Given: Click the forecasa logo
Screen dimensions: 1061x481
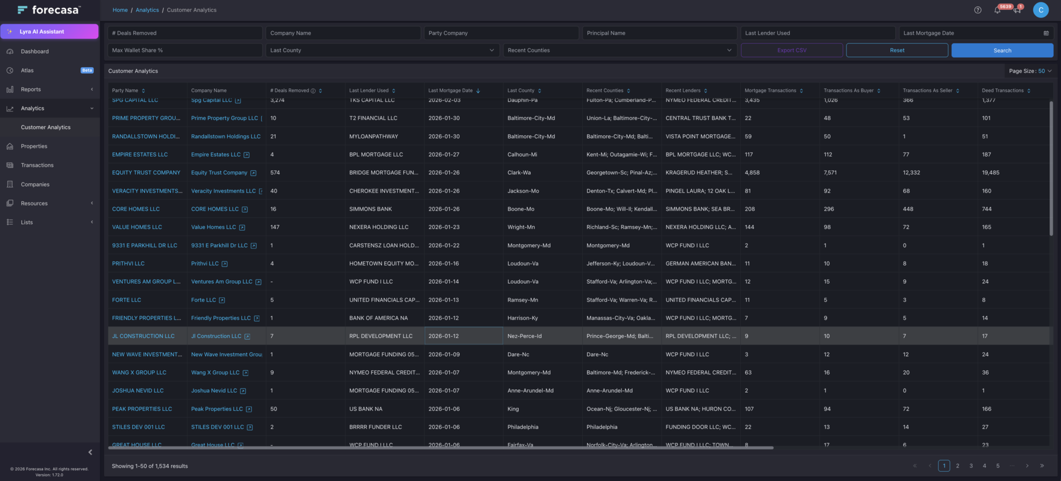Looking at the screenshot, I should [x=50, y=9].
